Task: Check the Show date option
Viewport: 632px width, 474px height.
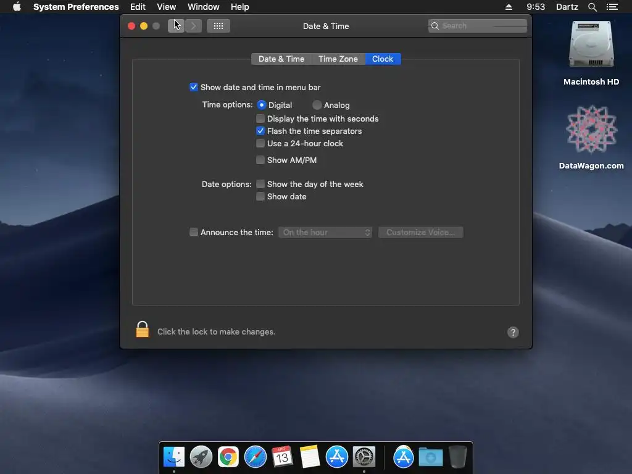Action: coord(260,197)
